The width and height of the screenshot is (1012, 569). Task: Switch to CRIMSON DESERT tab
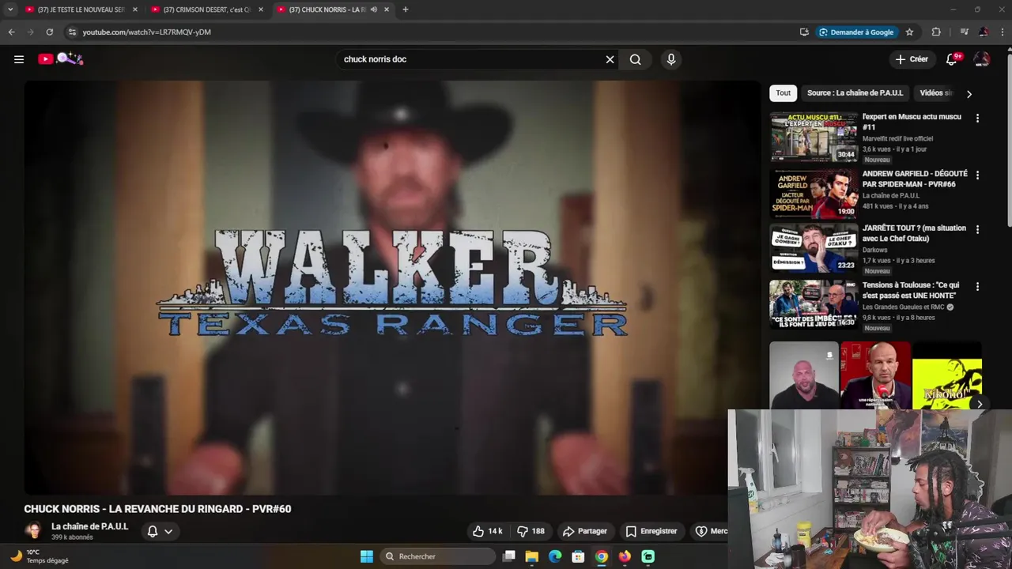(206, 9)
